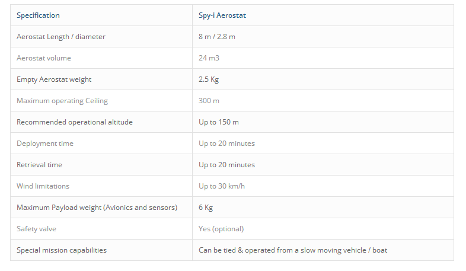
Task: Click the Up to 30 km/h value
Action: (222, 186)
